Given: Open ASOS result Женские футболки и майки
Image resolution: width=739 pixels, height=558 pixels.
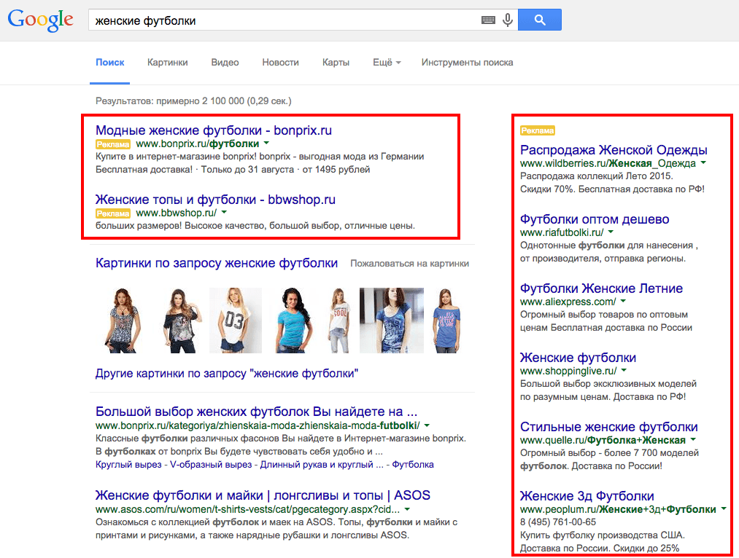Looking at the screenshot, I should [x=263, y=495].
